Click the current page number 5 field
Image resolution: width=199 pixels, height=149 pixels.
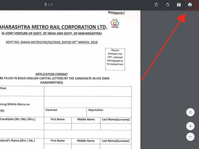point(45,5)
